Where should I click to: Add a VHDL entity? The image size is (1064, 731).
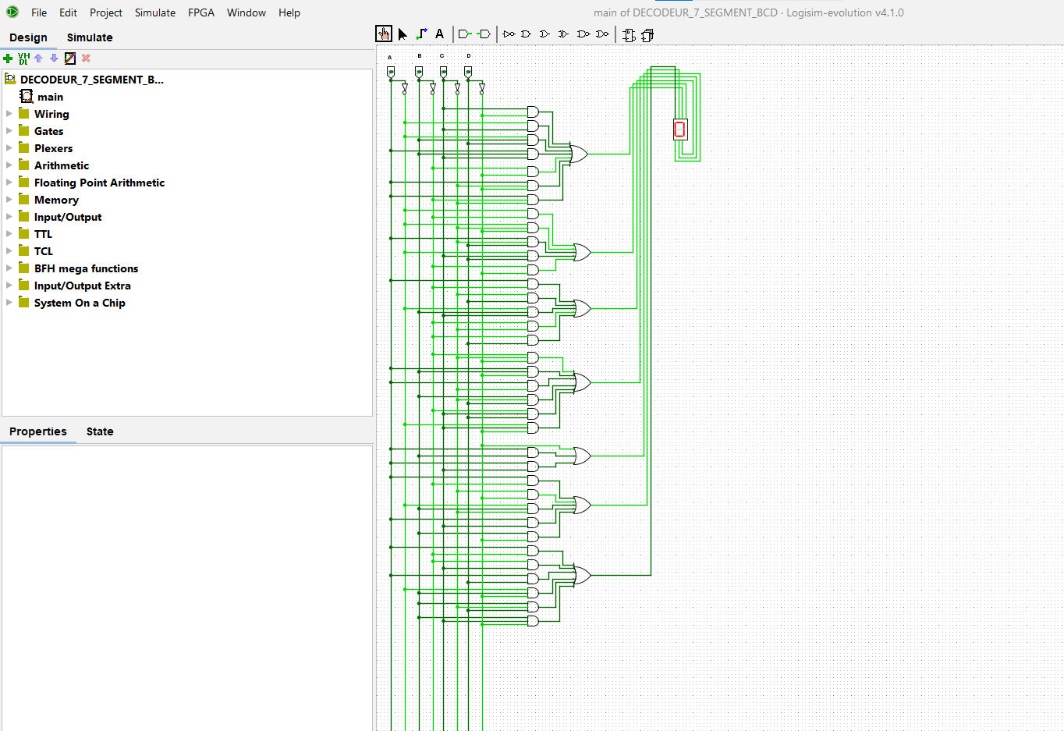point(23,59)
